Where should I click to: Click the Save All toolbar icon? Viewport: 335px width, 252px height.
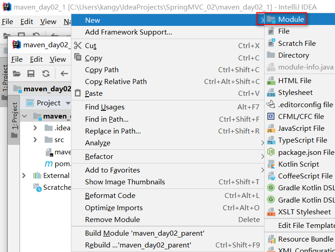(x=31, y=74)
